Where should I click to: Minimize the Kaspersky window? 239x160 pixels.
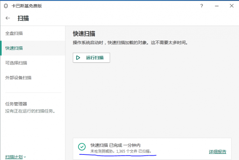(x=217, y=6)
